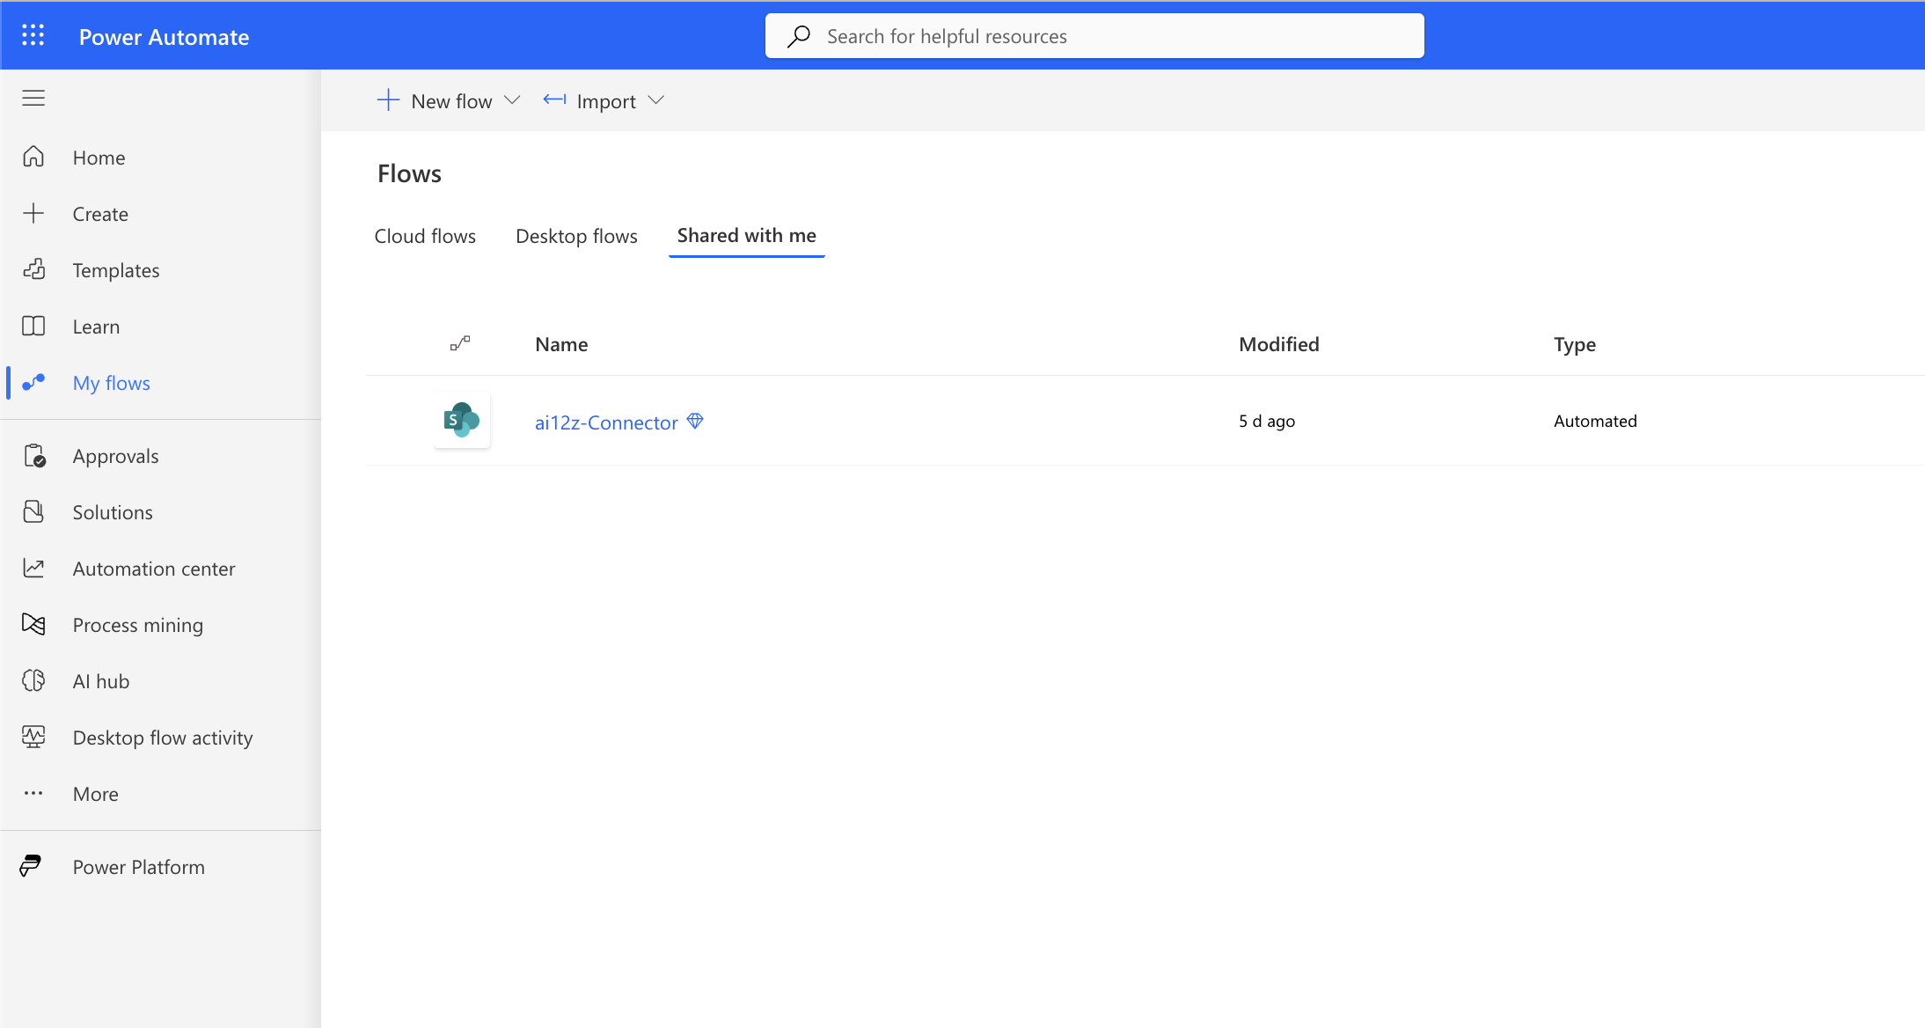This screenshot has height=1028, width=1925.
Task: Open AI hub brain icon
Action: [x=33, y=681]
